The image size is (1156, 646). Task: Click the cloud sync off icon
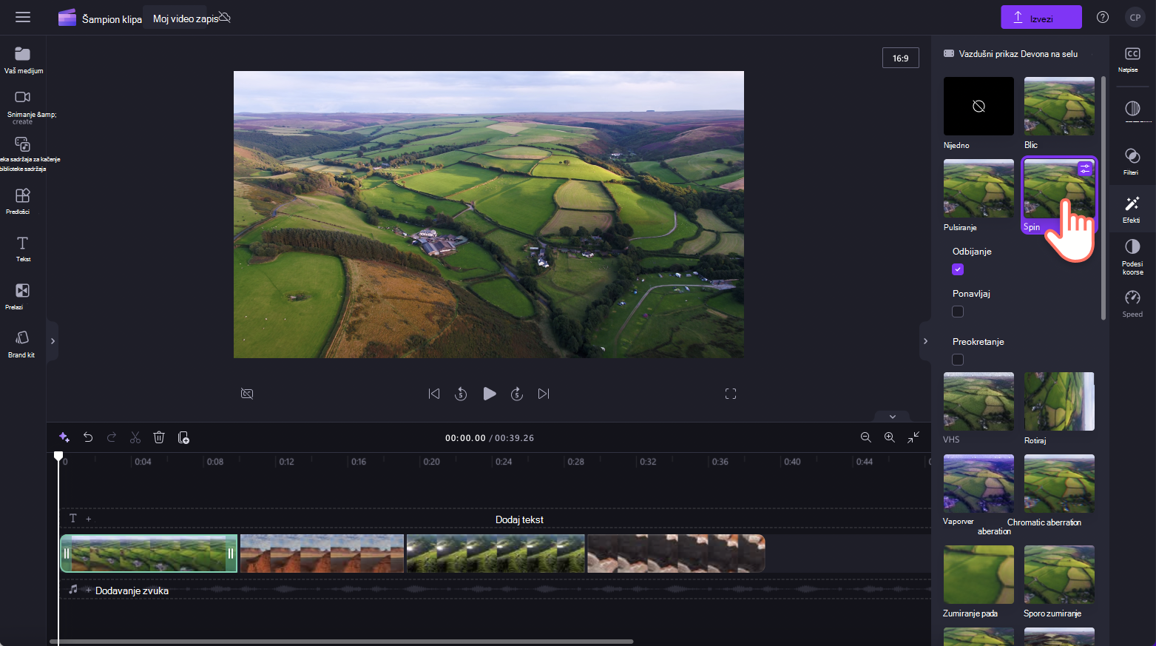(225, 17)
